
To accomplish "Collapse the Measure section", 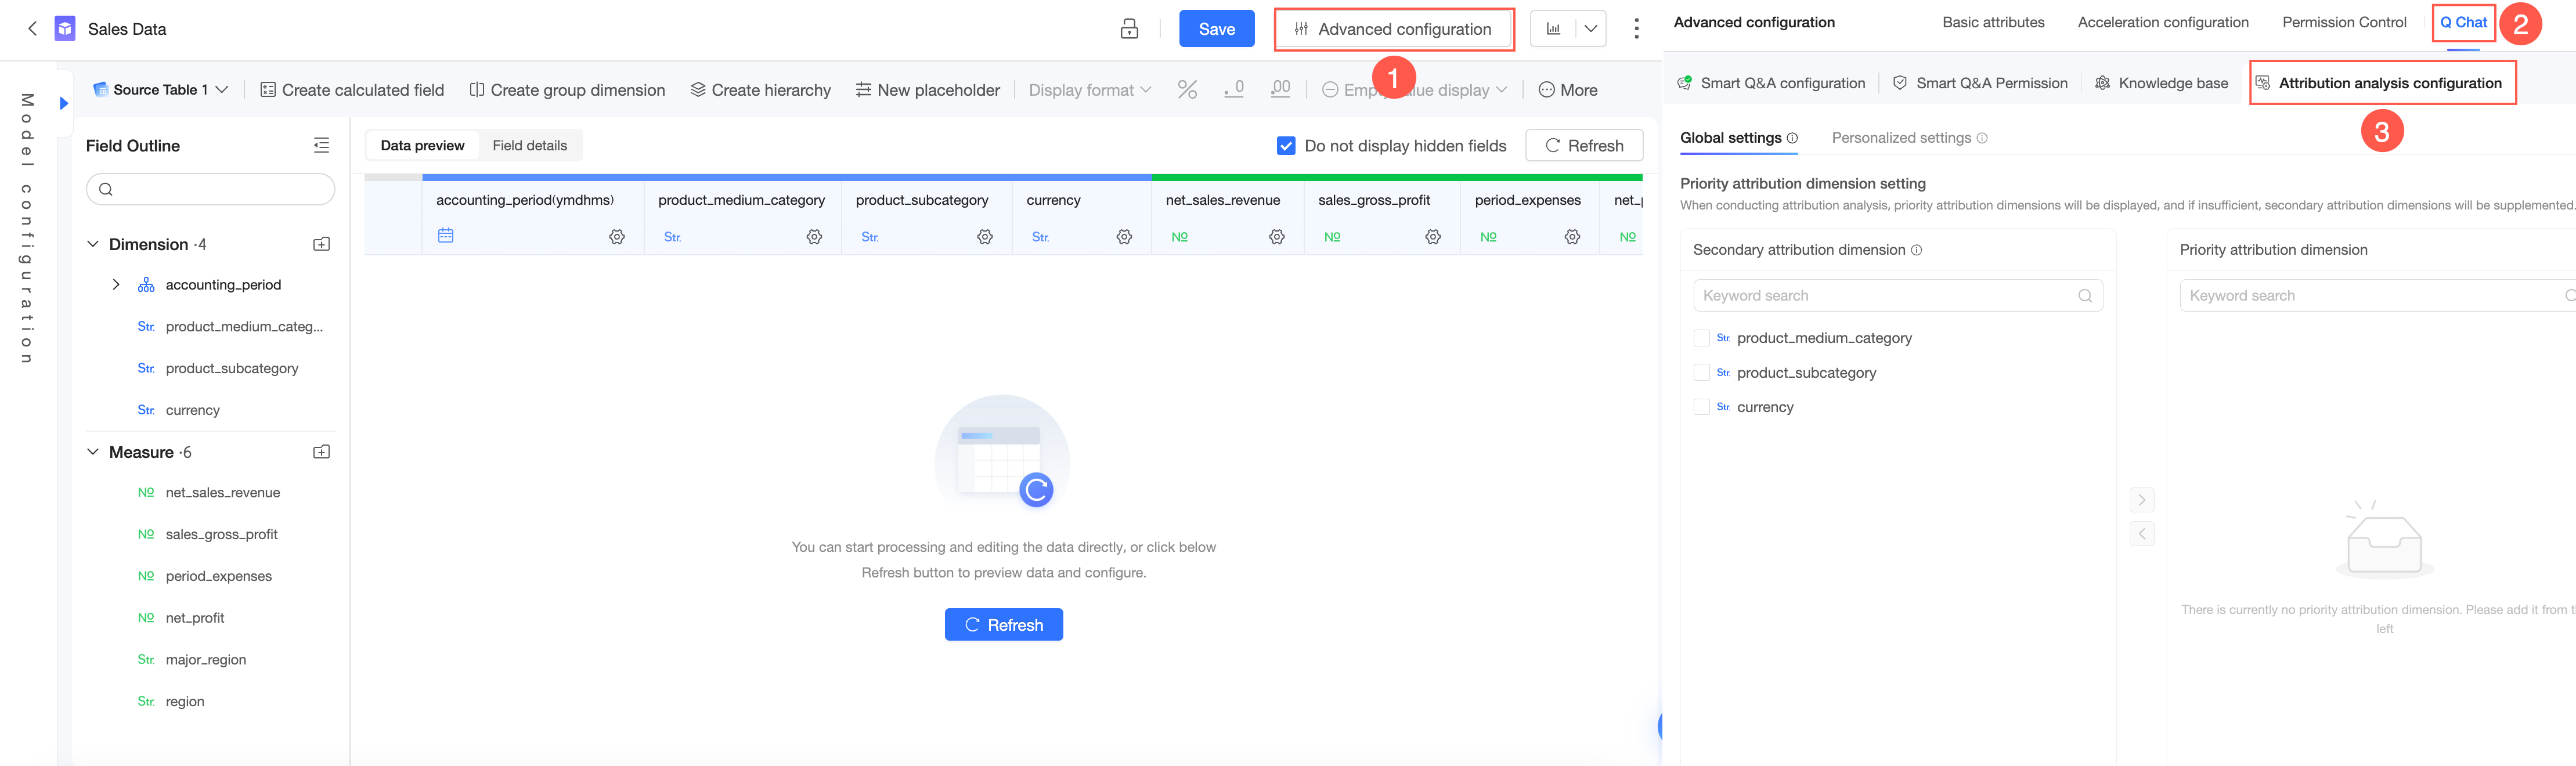I will coord(93,452).
